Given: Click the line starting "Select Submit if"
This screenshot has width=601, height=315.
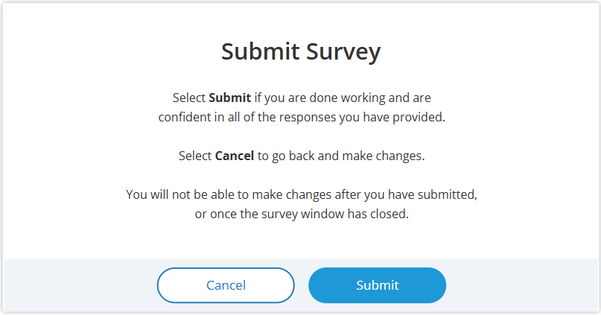Looking at the screenshot, I should [302, 98].
